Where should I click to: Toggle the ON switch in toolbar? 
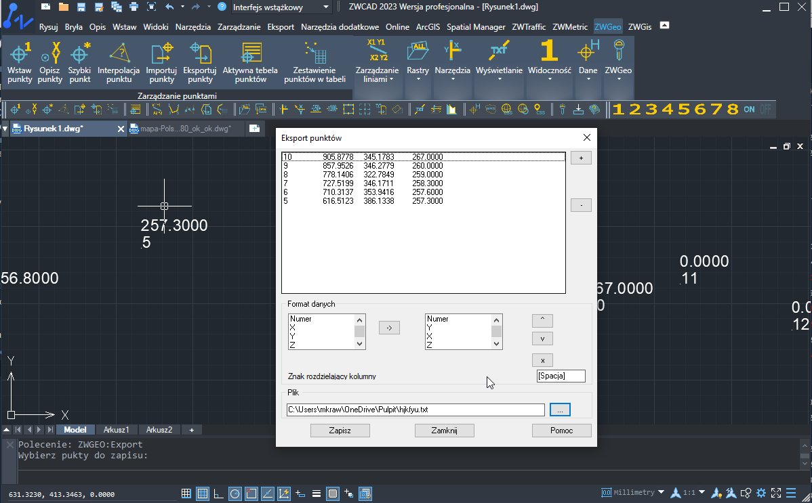click(750, 109)
